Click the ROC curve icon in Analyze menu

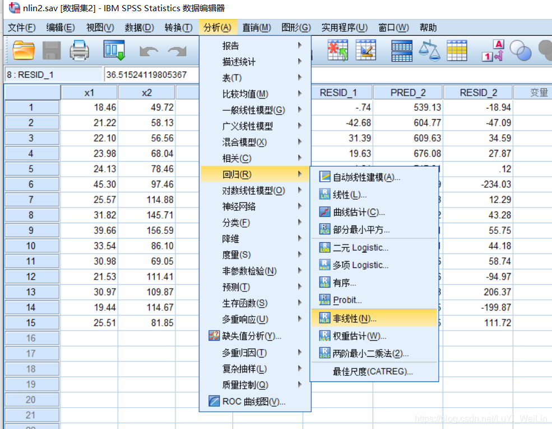click(214, 401)
